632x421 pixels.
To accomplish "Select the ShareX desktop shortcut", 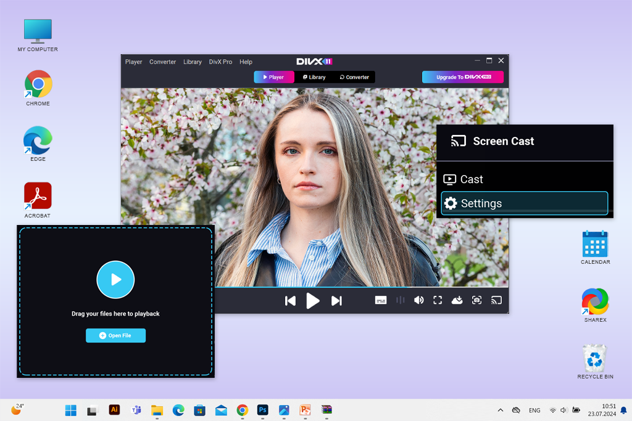I will pos(596,305).
